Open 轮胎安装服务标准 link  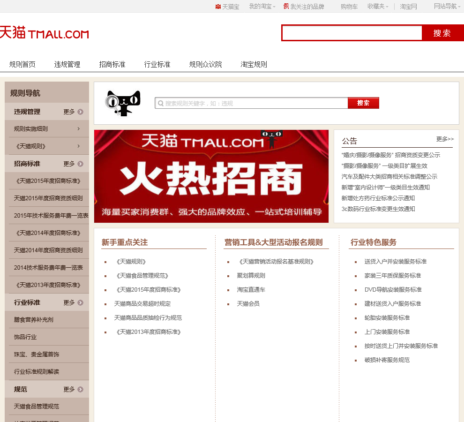(387, 318)
